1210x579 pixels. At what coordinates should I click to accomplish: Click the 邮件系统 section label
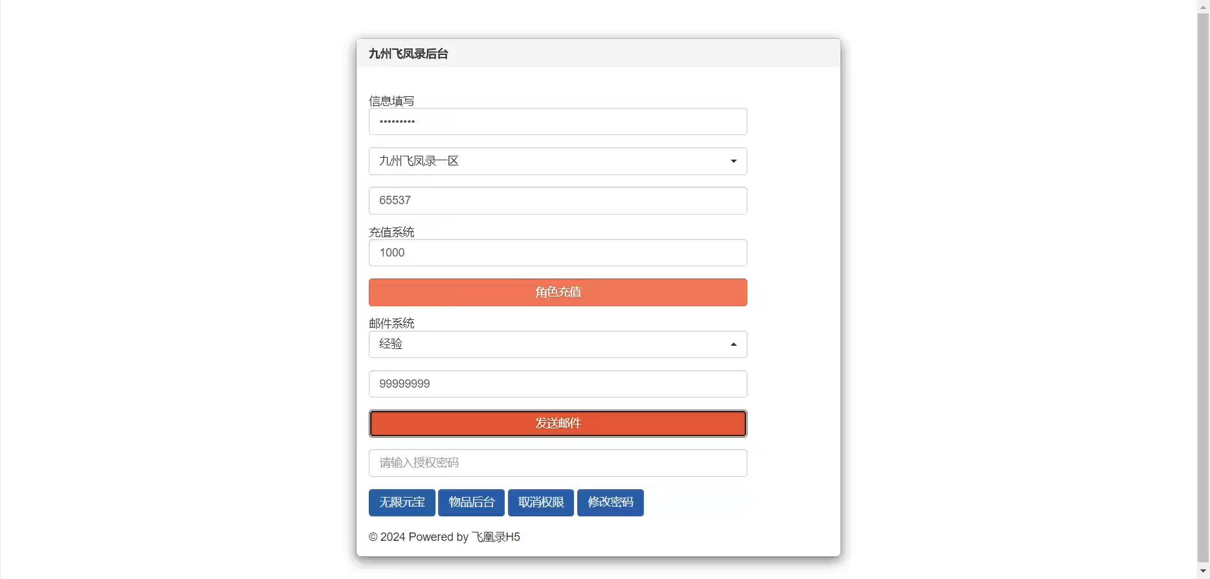click(391, 323)
